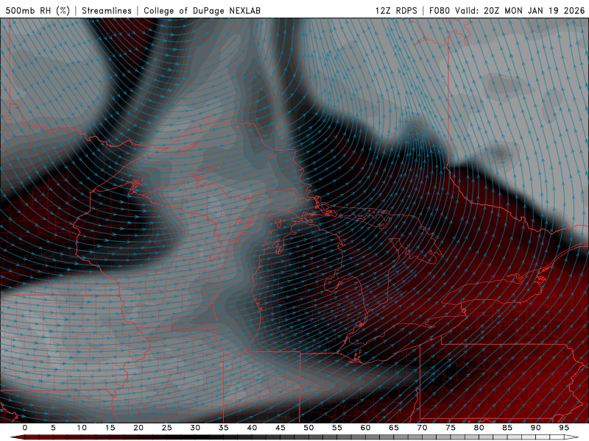This screenshot has width=589, height=441.
Task: Click "College of DuPage NEXLAB" header text
Action: coord(202,10)
